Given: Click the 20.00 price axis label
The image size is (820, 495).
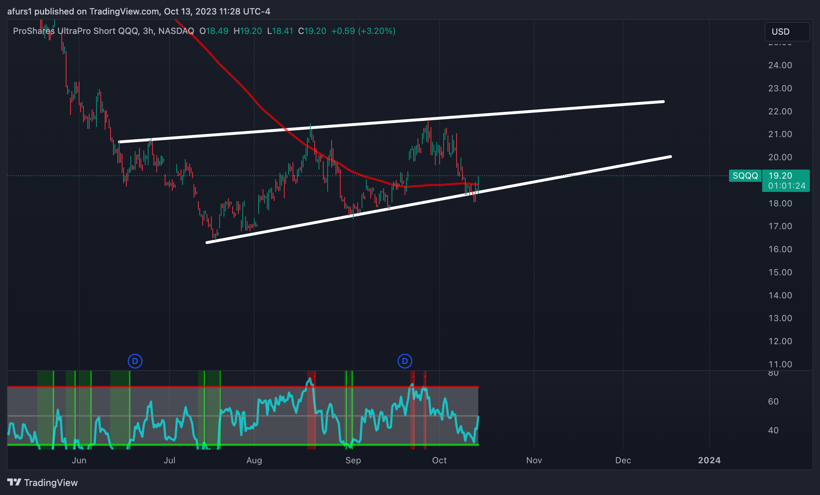Looking at the screenshot, I should point(780,157).
